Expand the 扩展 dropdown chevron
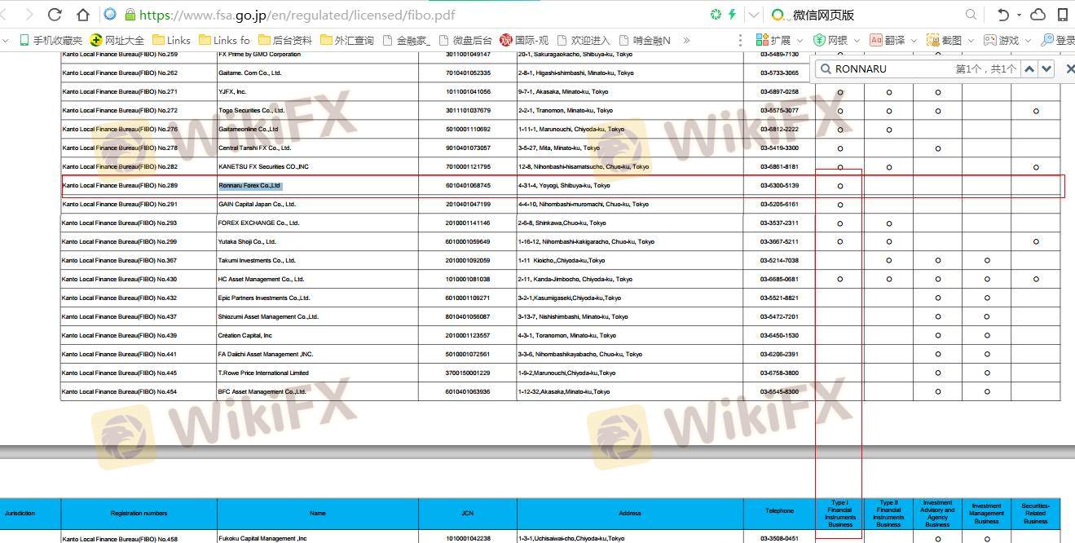The height and width of the screenshot is (543, 1075). (800, 40)
